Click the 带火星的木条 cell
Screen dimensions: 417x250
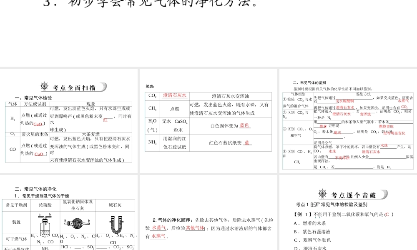35,135
